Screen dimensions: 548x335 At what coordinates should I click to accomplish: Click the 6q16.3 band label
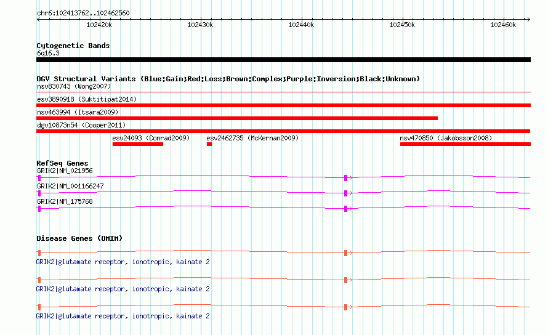(x=48, y=53)
